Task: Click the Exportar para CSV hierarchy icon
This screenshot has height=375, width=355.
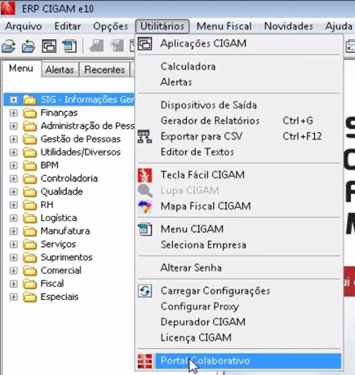Action: click(144, 136)
